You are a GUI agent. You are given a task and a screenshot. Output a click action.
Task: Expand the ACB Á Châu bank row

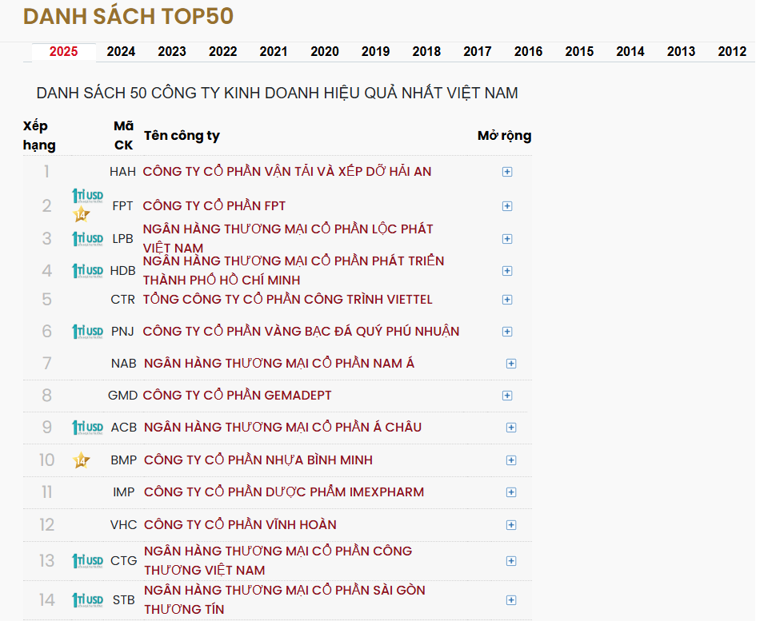(511, 428)
